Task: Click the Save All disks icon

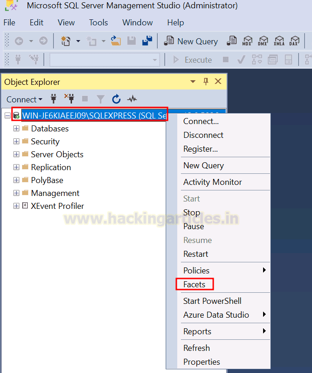Action: point(147,41)
